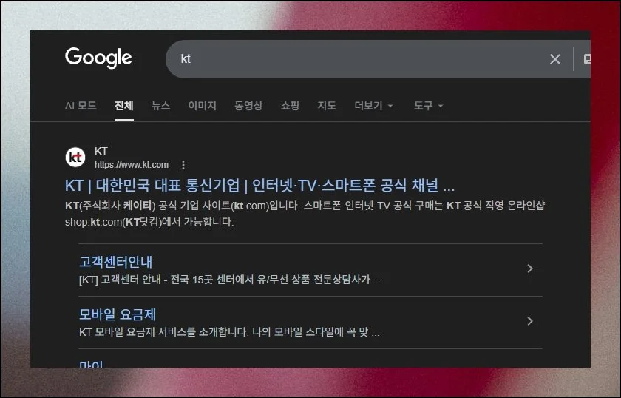Switch to the AI 모드 tab
The image size is (621, 398).
point(81,106)
